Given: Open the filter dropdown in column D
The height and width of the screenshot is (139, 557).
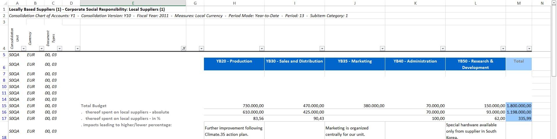Looking at the screenshot, I should click(77, 48).
